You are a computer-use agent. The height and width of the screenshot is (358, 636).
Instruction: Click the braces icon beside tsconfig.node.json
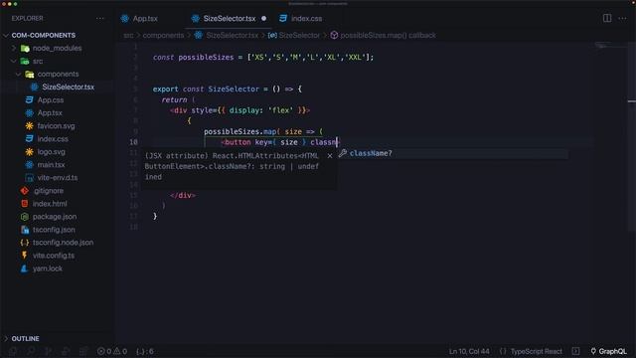click(x=24, y=243)
